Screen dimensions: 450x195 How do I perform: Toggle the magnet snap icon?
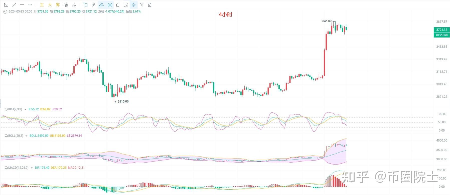pos(134,5)
